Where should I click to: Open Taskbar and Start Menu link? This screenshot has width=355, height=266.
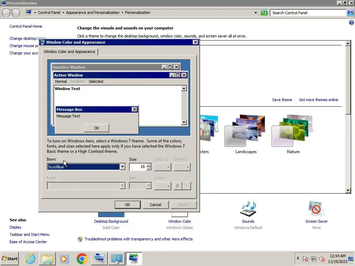29,234
